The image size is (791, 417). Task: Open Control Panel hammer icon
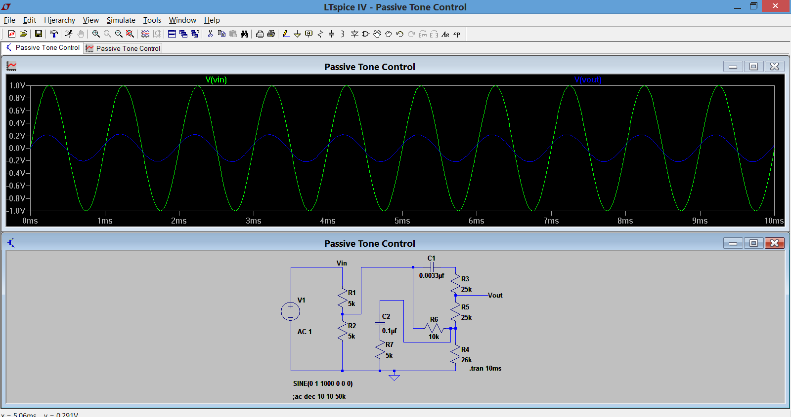(x=53, y=34)
